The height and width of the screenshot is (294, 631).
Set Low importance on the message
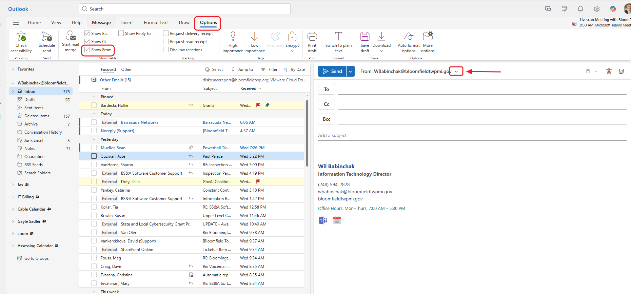[255, 42]
